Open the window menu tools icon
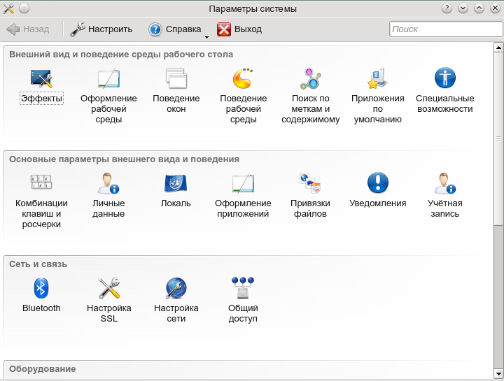 (8, 8)
